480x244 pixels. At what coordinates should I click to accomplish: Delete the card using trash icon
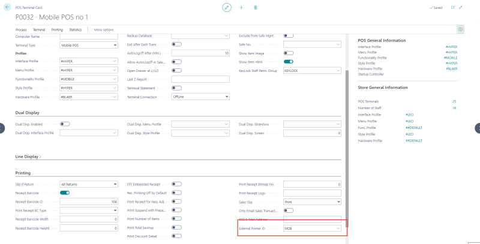(x=256, y=8)
